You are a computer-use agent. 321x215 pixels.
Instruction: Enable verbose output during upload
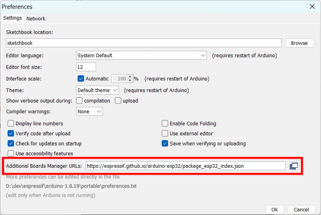tap(118, 101)
